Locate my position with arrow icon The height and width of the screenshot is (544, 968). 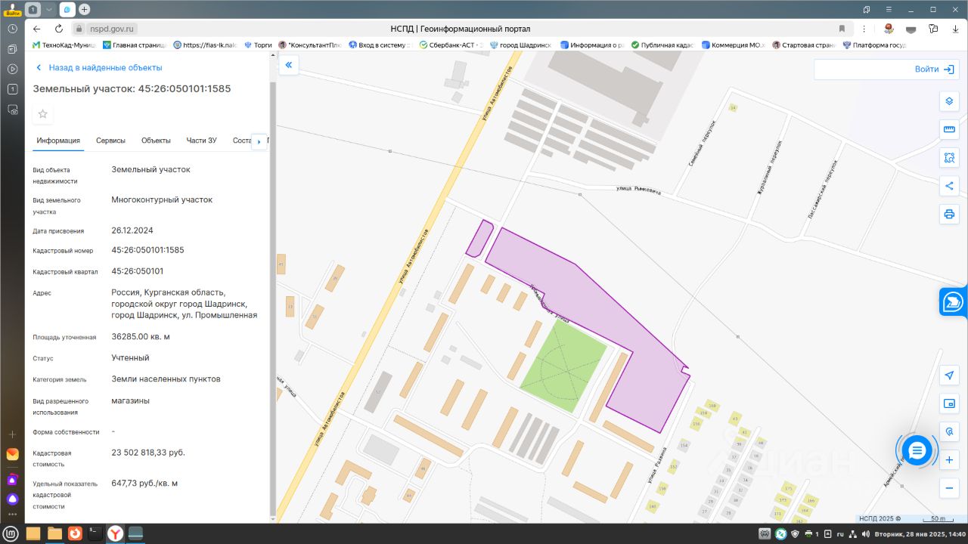pos(950,376)
